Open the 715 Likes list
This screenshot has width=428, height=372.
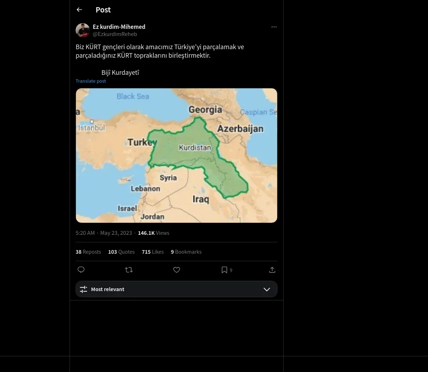[153, 252]
